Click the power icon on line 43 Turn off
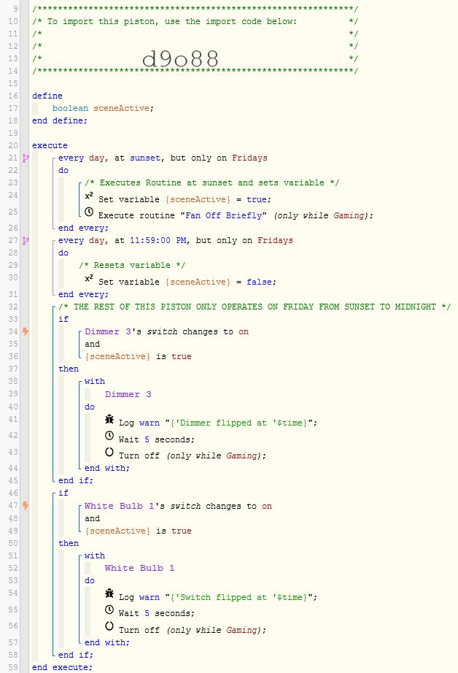Image resolution: width=458 pixels, height=673 pixels. 109,452
